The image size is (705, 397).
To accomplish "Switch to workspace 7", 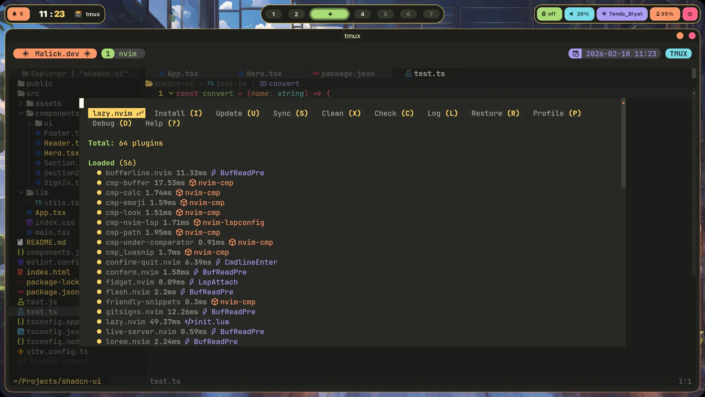I will click(x=431, y=14).
